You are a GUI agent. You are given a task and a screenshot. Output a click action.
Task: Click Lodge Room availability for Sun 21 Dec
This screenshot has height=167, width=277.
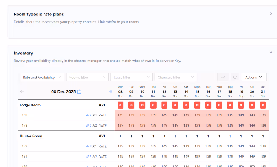coord(263,105)
